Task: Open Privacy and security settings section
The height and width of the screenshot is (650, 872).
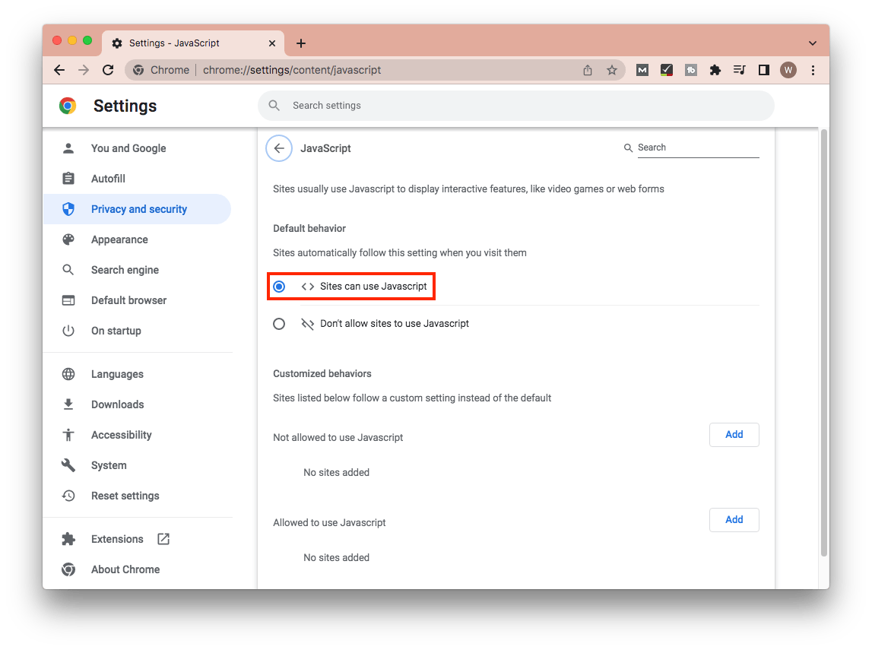Action: pyautogui.click(x=138, y=209)
